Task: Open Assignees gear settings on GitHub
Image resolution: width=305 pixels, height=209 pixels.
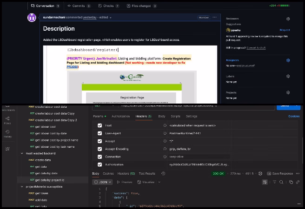Action: [x=288, y=60]
